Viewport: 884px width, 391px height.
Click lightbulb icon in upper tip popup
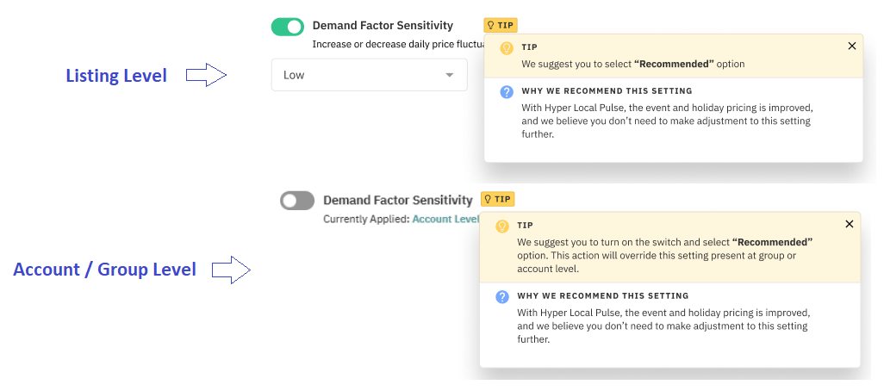point(507,48)
